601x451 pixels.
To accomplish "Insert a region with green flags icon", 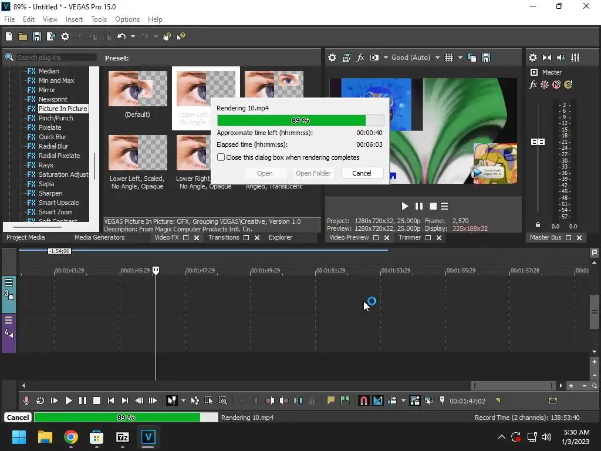I will (345, 400).
